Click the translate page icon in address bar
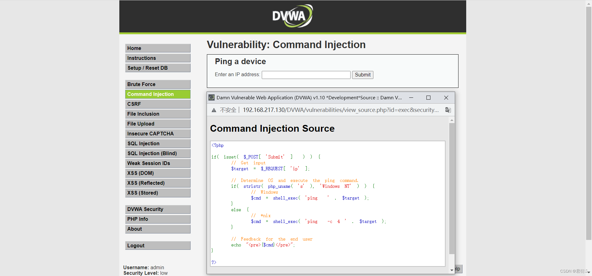This screenshot has height=276, width=592. click(x=448, y=110)
